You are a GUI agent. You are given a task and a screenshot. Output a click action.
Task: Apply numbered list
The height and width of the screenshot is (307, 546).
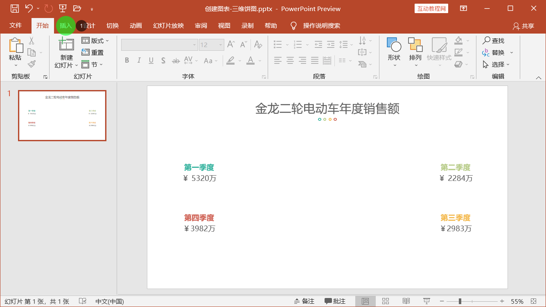click(298, 44)
